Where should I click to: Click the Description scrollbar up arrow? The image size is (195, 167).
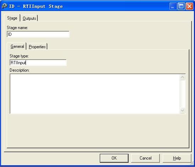click(x=182, y=77)
